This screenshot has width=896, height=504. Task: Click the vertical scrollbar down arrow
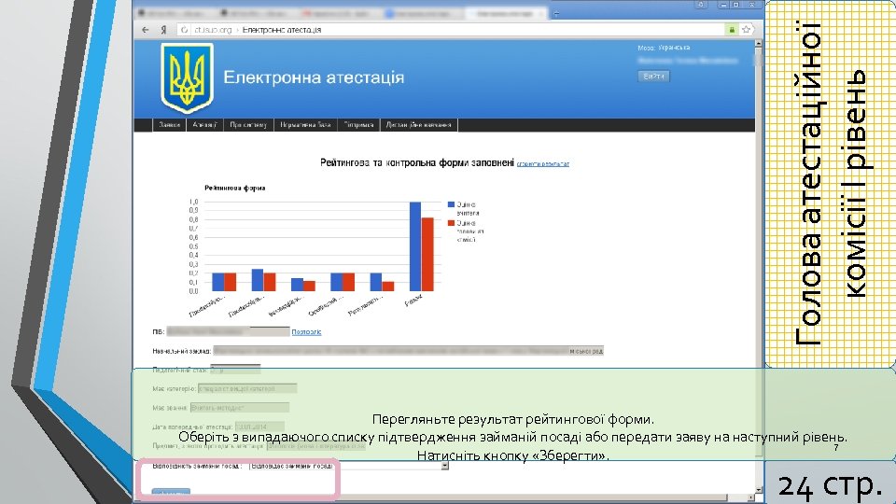758,490
